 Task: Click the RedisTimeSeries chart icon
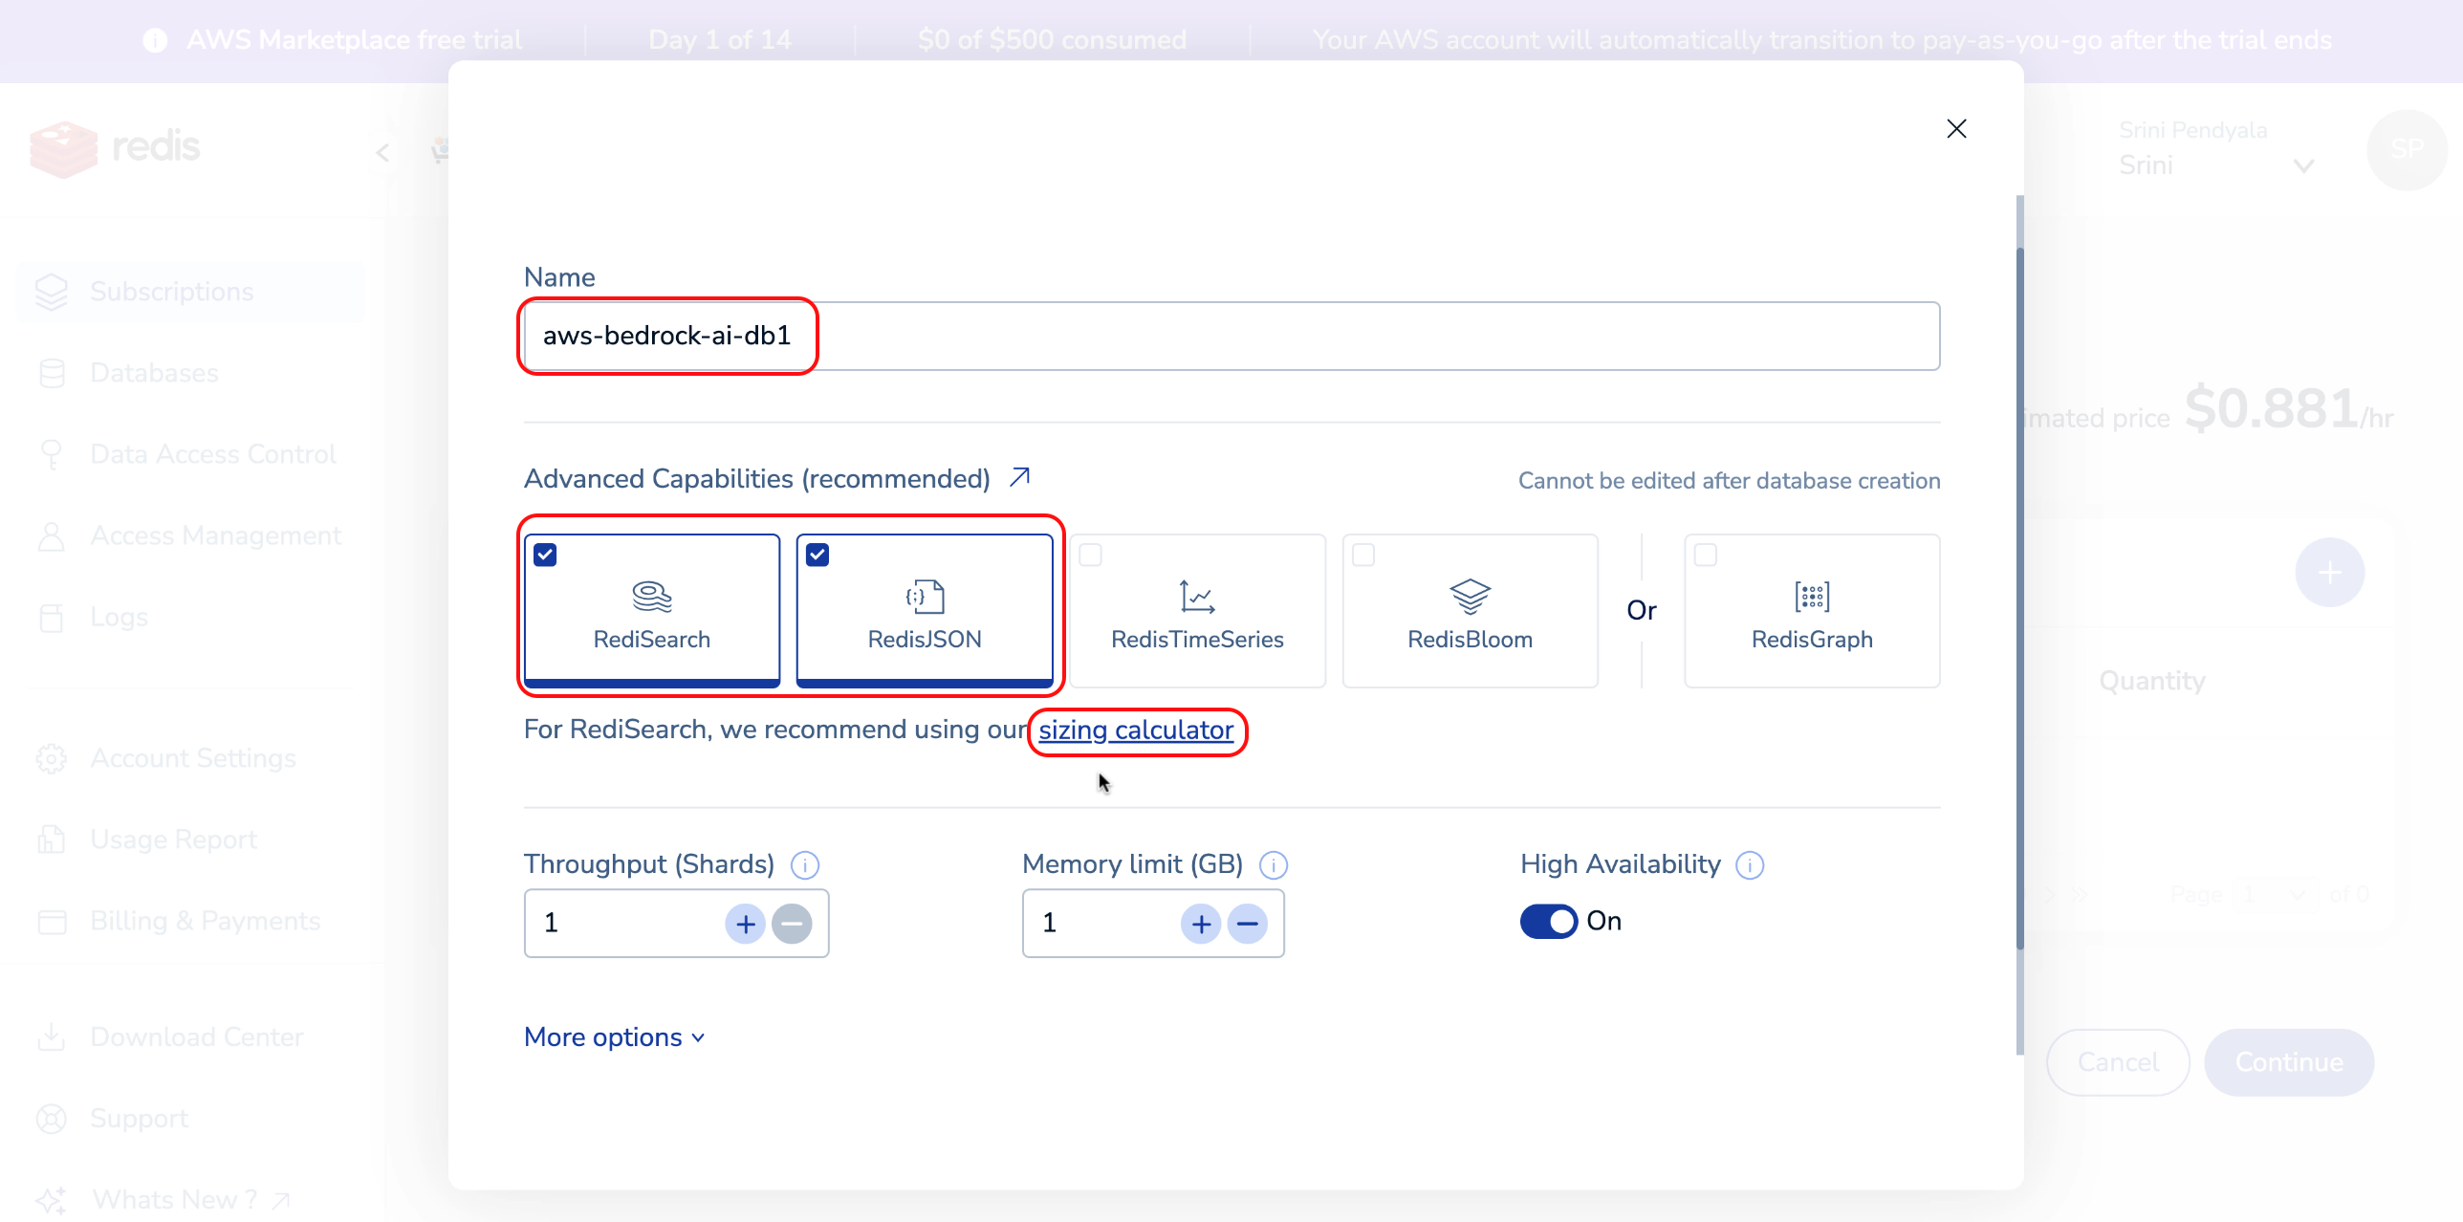tap(1197, 597)
